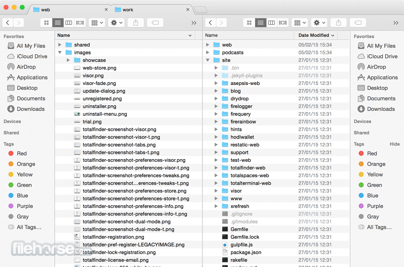Open Applications in left sidebar

[x=27, y=77]
